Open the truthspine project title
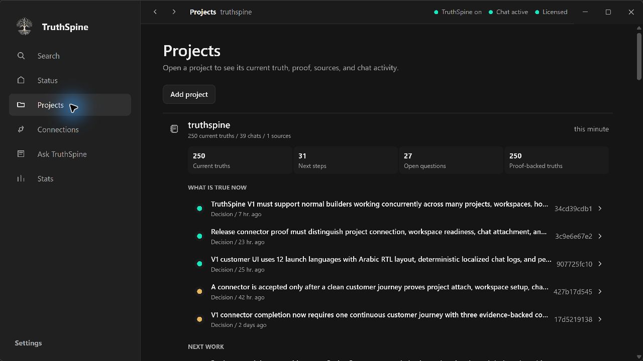 click(209, 125)
